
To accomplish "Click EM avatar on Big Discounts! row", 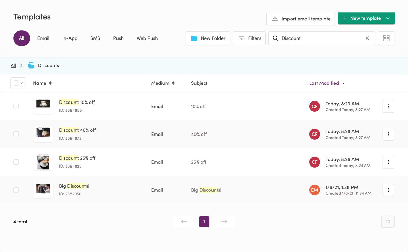I will [x=315, y=190].
